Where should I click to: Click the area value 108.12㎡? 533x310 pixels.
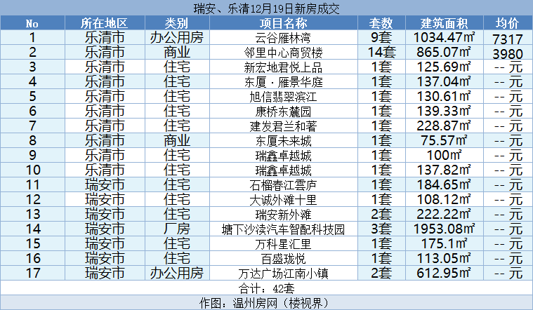coord(444,199)
